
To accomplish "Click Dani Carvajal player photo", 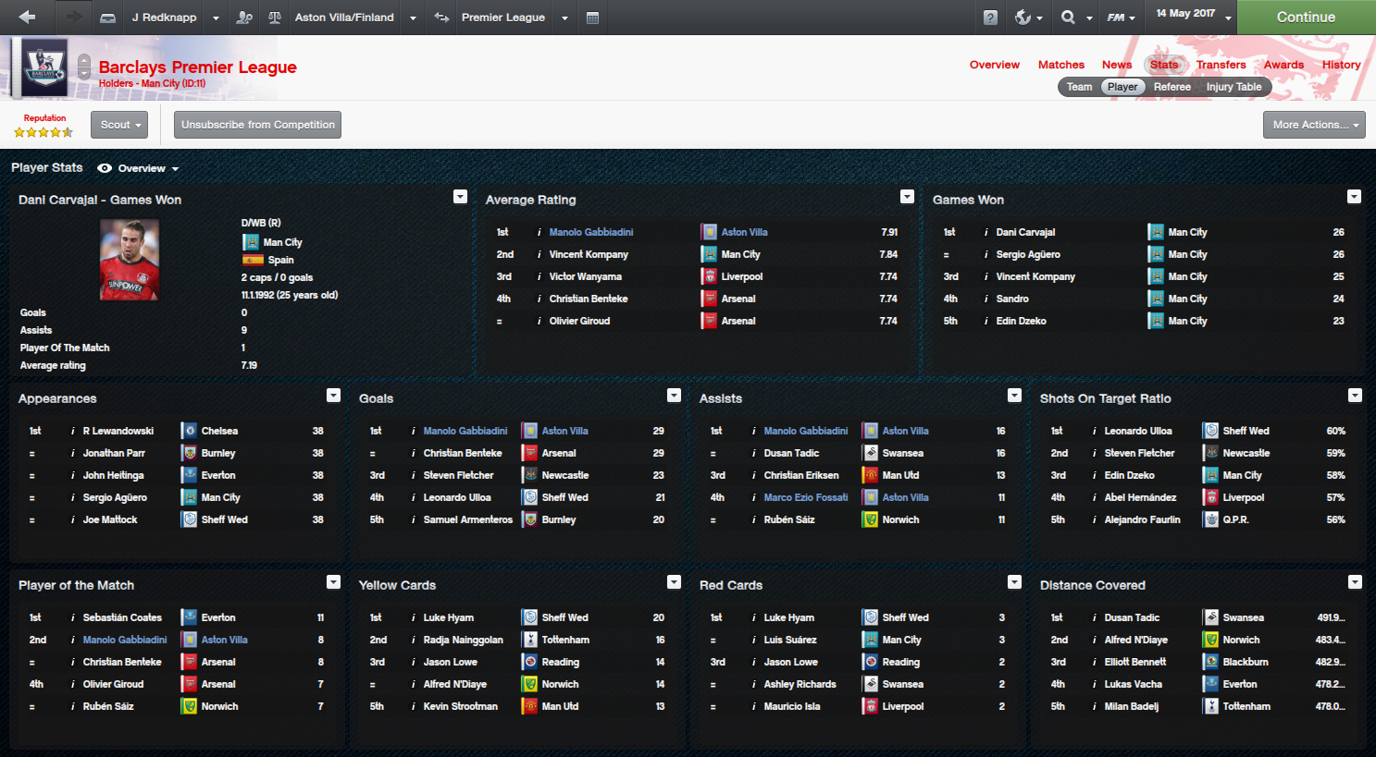I will point(130,260).
